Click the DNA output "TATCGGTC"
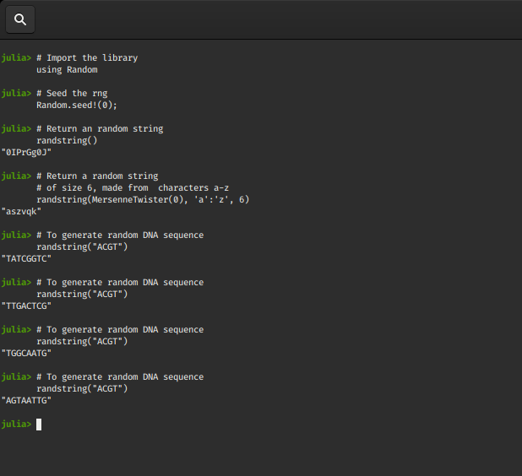522x476 pixels. point(27,259)
